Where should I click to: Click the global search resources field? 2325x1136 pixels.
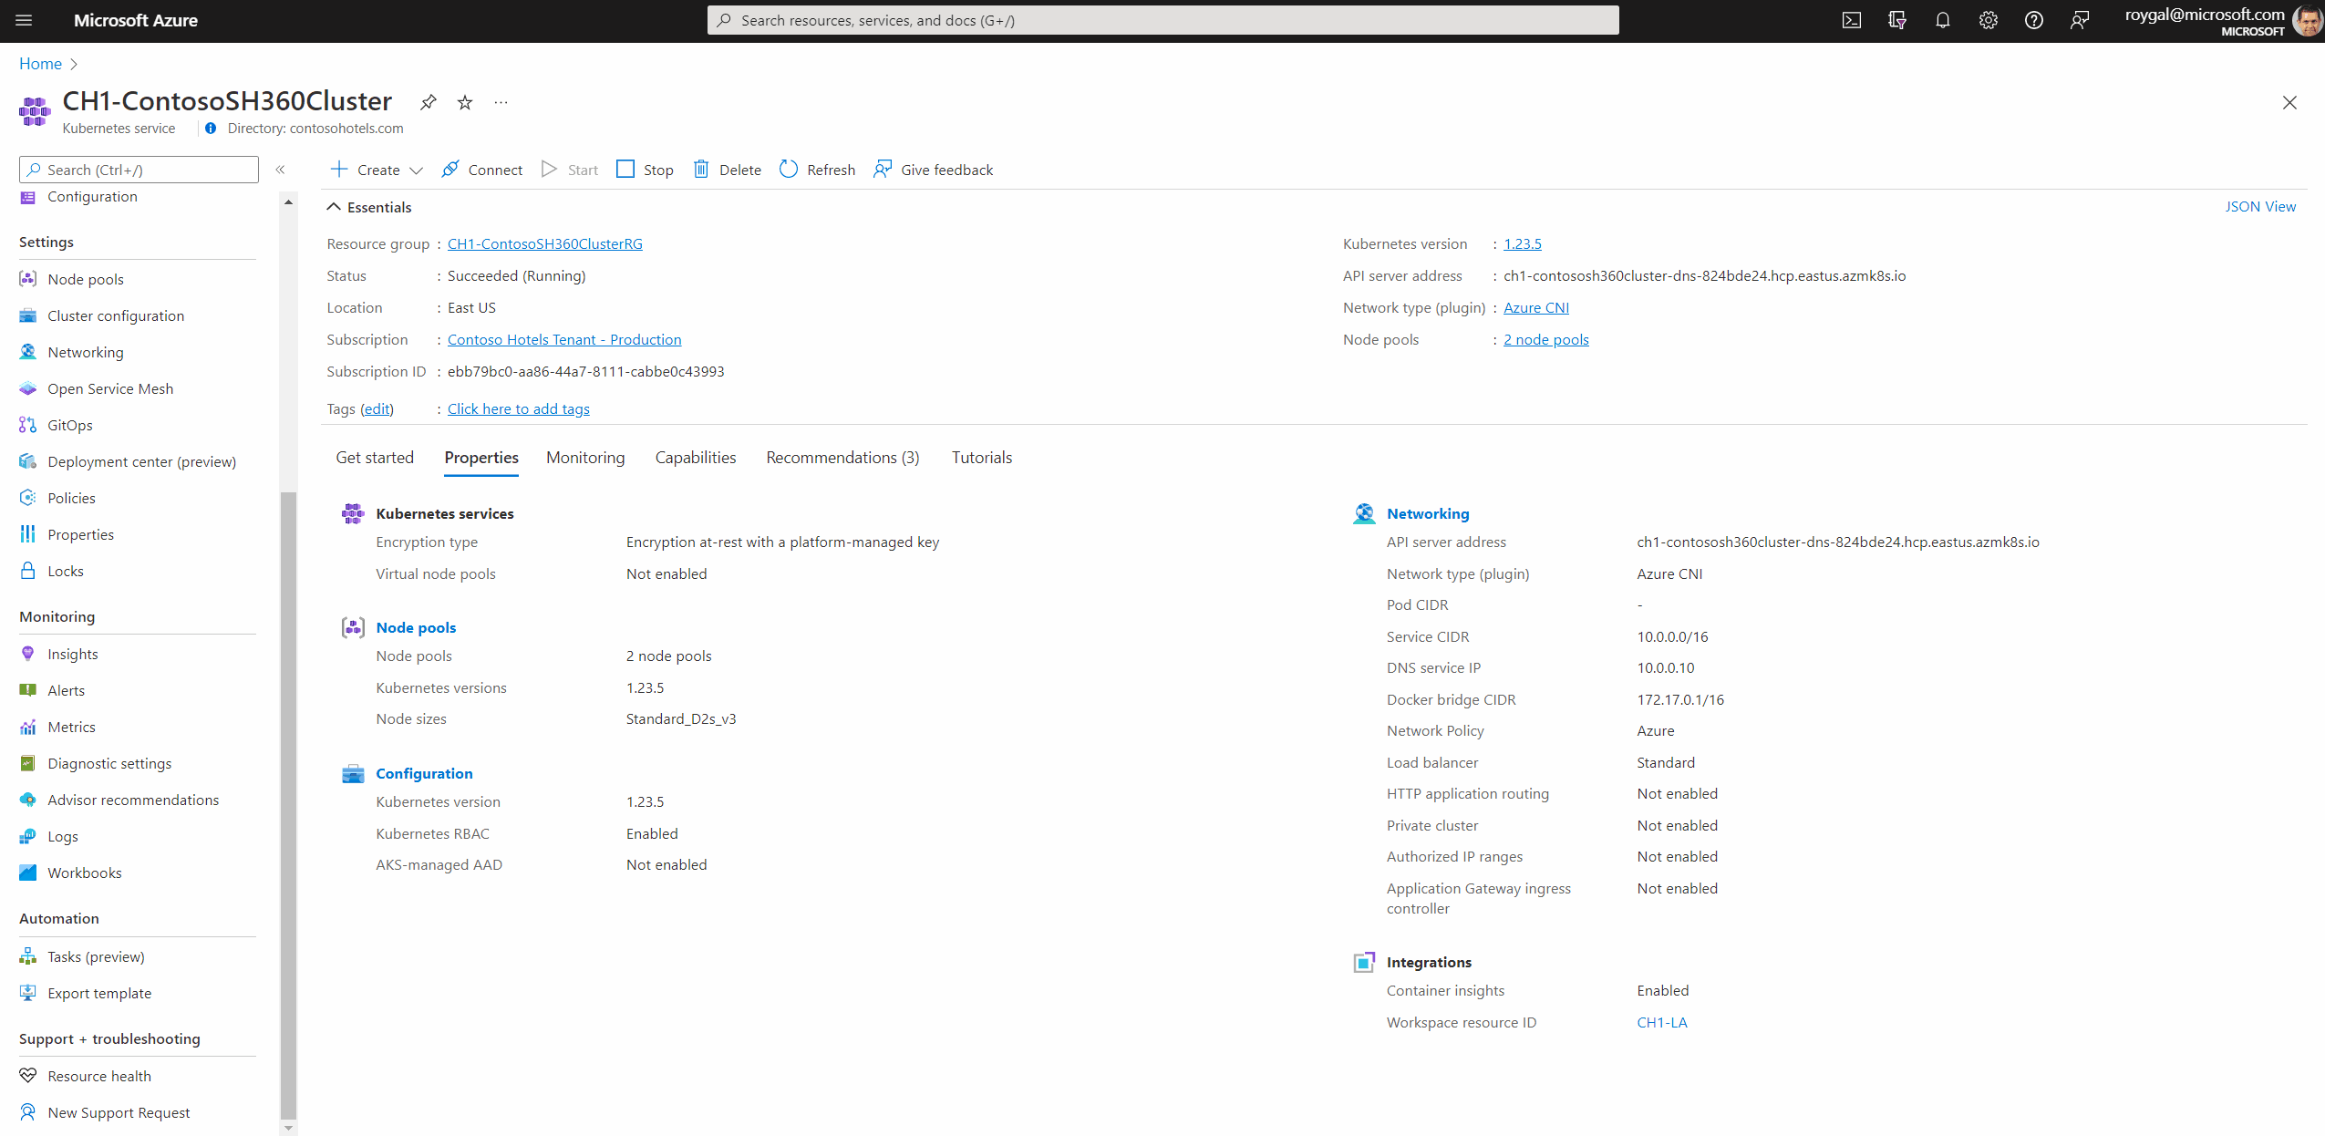pyautogui.click(x=1162, y=20)
